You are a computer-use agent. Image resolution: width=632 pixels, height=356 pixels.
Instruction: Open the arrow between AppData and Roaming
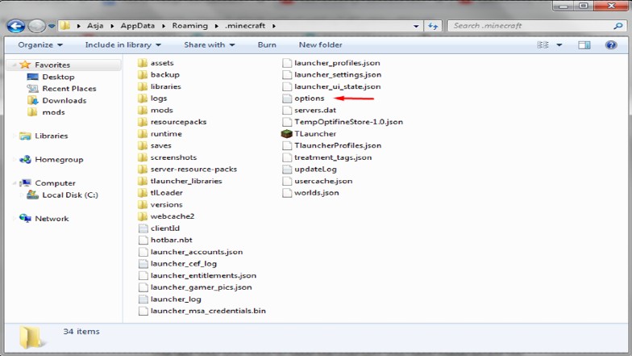164,26
